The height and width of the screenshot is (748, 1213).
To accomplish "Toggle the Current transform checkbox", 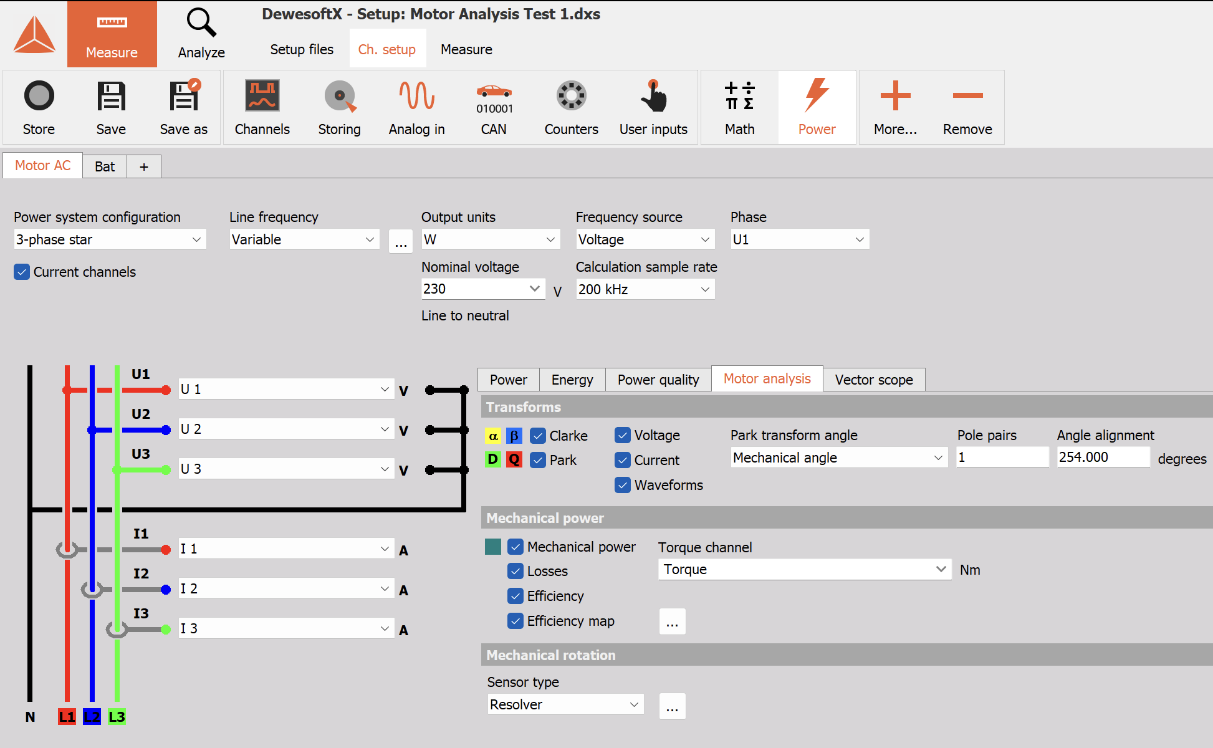I will pyautogui.click(x=623, y=460).
